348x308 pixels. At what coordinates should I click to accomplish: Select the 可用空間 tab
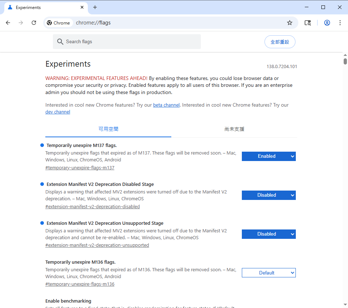tap(108, 129)
